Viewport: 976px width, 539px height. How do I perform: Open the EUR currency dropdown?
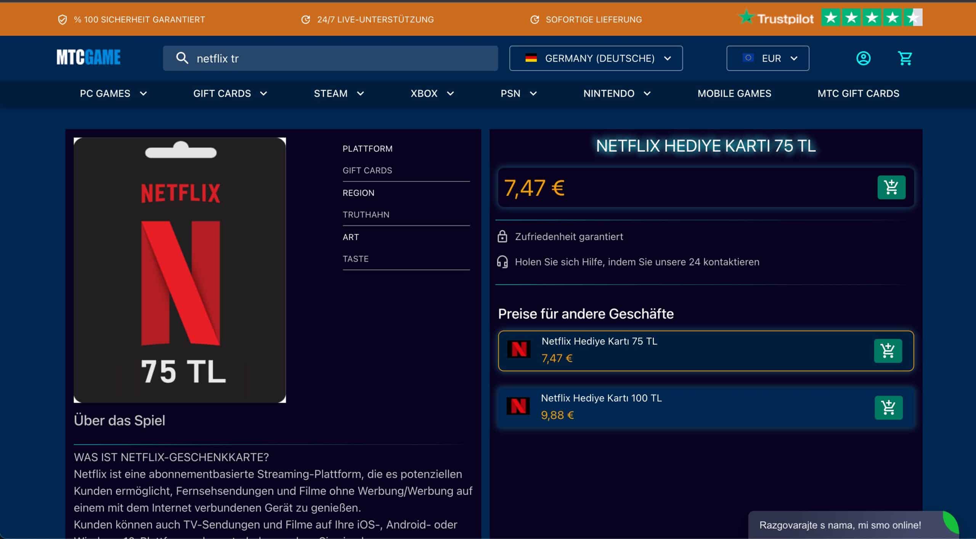(767, 58)
